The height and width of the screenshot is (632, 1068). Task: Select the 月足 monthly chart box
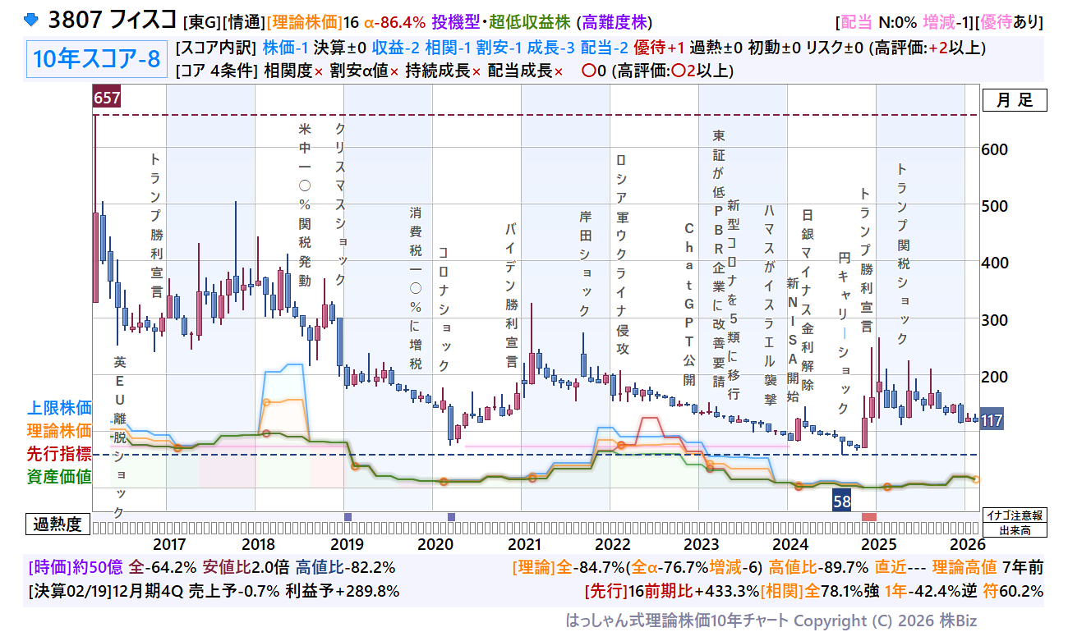(1014, 101)
